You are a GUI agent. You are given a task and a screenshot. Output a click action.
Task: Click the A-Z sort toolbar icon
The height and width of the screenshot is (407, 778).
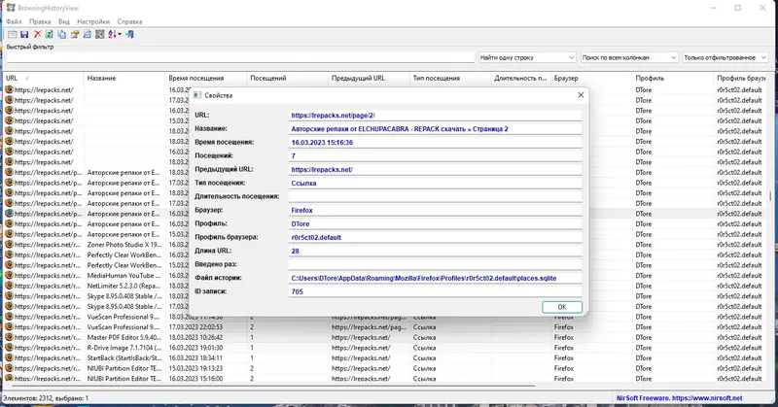click(112, 34)
